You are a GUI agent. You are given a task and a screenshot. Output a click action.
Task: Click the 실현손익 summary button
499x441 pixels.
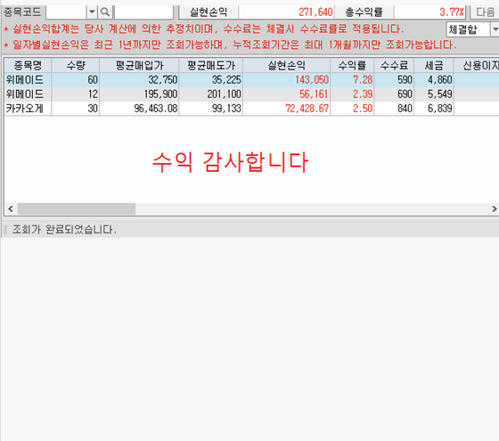pyautogui.click(x=209, y=12)
